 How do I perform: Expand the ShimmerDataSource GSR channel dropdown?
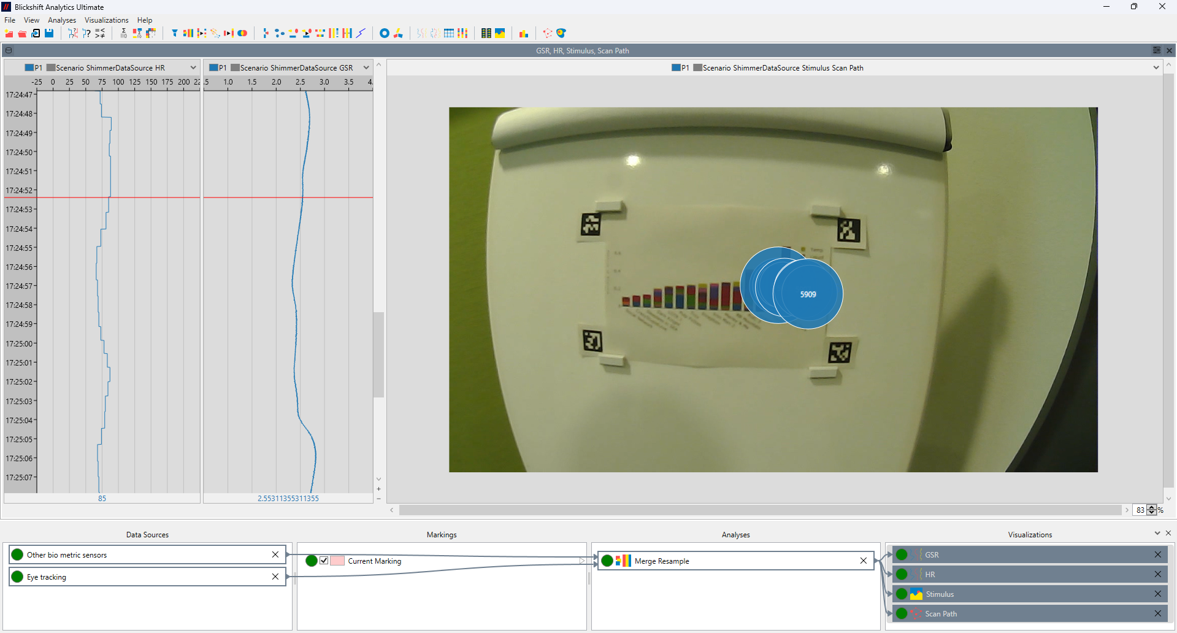pos(366,67)
